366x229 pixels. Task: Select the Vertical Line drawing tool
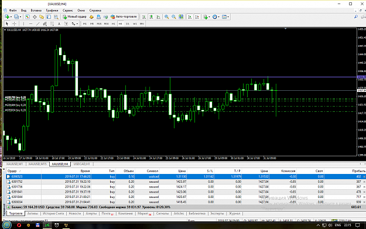click(23, 23)
